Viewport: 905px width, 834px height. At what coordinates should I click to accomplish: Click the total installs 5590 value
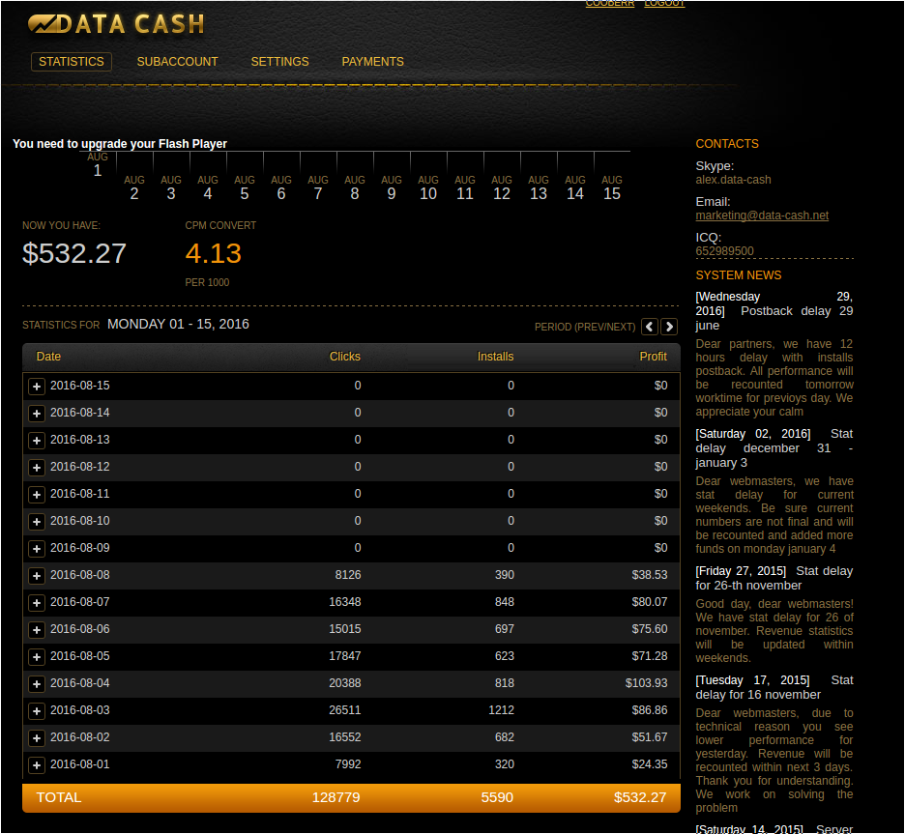point(497,797)
